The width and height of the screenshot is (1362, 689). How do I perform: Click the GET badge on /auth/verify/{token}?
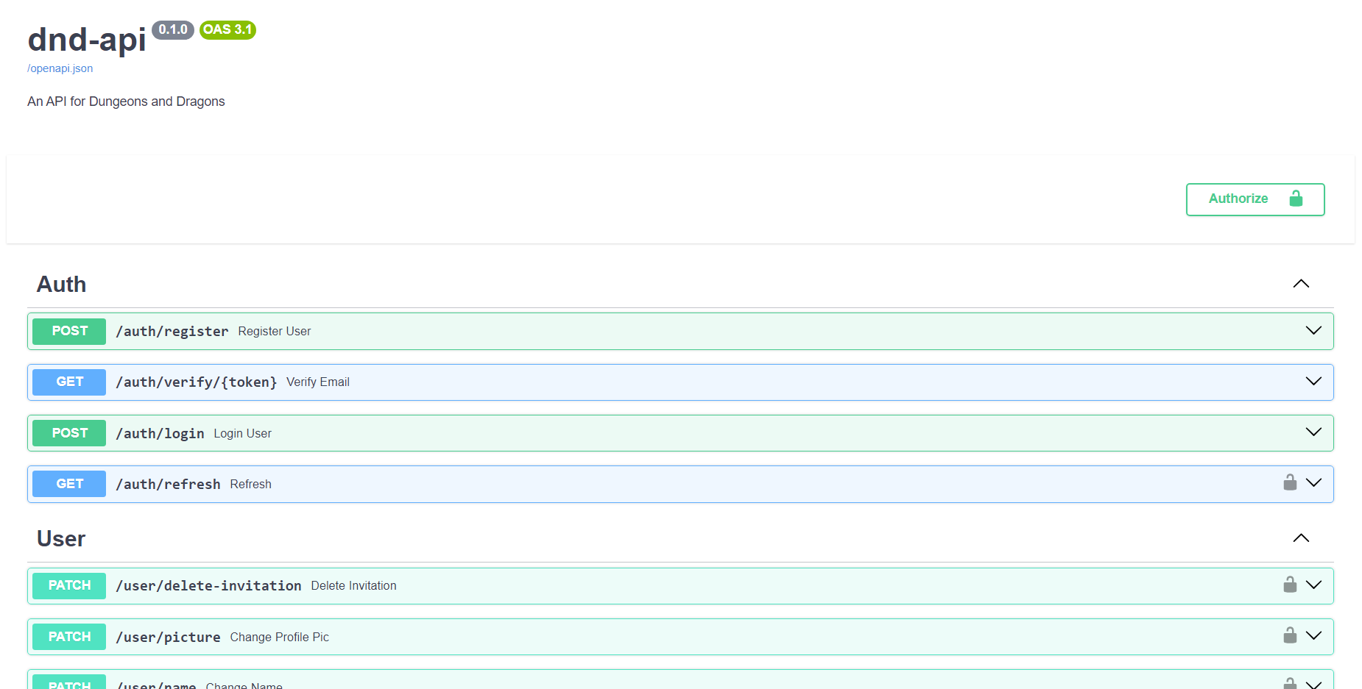pos(68,382)
